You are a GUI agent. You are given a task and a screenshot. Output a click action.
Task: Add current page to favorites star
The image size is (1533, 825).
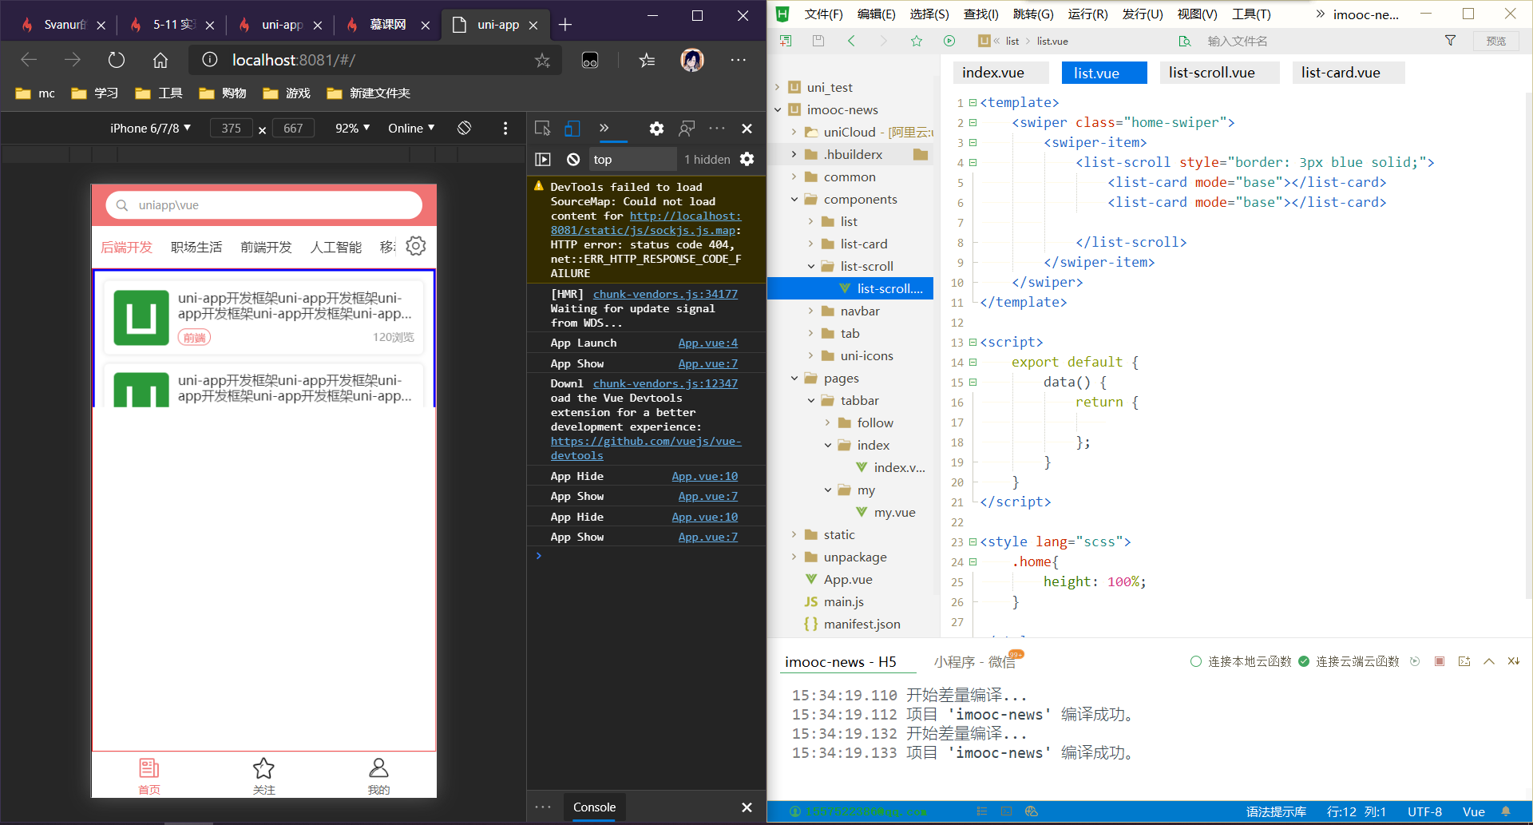(x=542, y=61)
